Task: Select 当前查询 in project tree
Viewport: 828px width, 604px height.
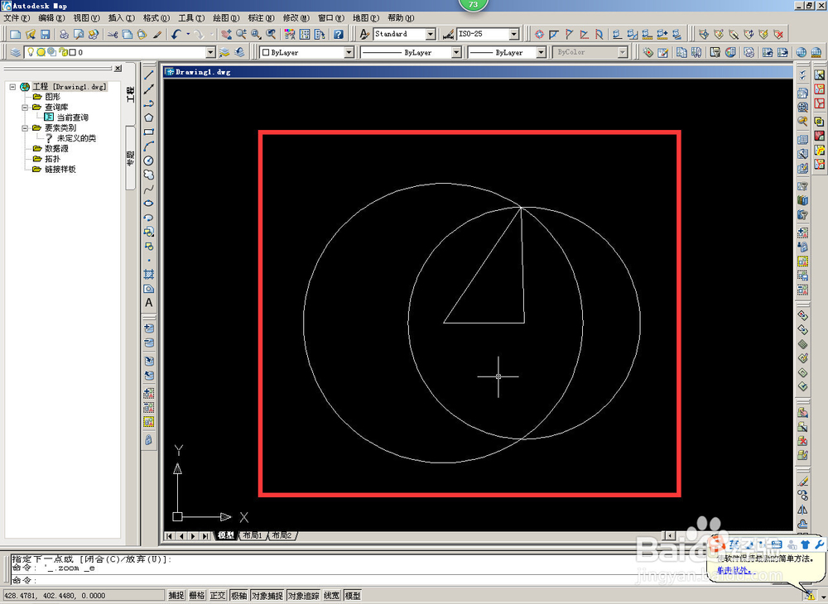Action: [72, 117]
